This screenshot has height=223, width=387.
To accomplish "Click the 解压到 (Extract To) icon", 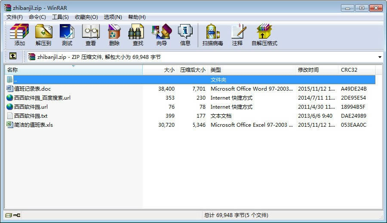I will (x=43, y=35).
